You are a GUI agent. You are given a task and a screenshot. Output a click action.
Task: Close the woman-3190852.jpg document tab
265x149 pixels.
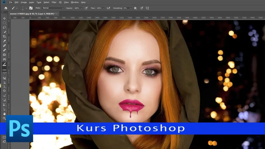[x=57, y=13]
